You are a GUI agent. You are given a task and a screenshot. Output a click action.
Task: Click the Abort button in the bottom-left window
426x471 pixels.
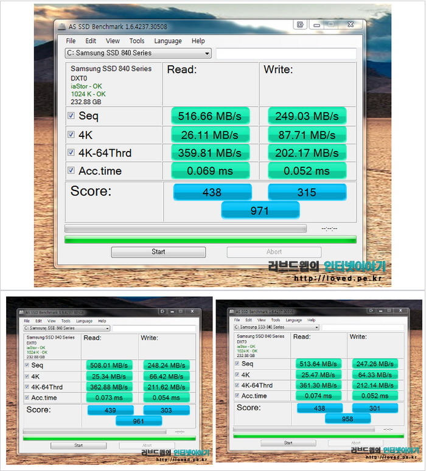point(147,445)
